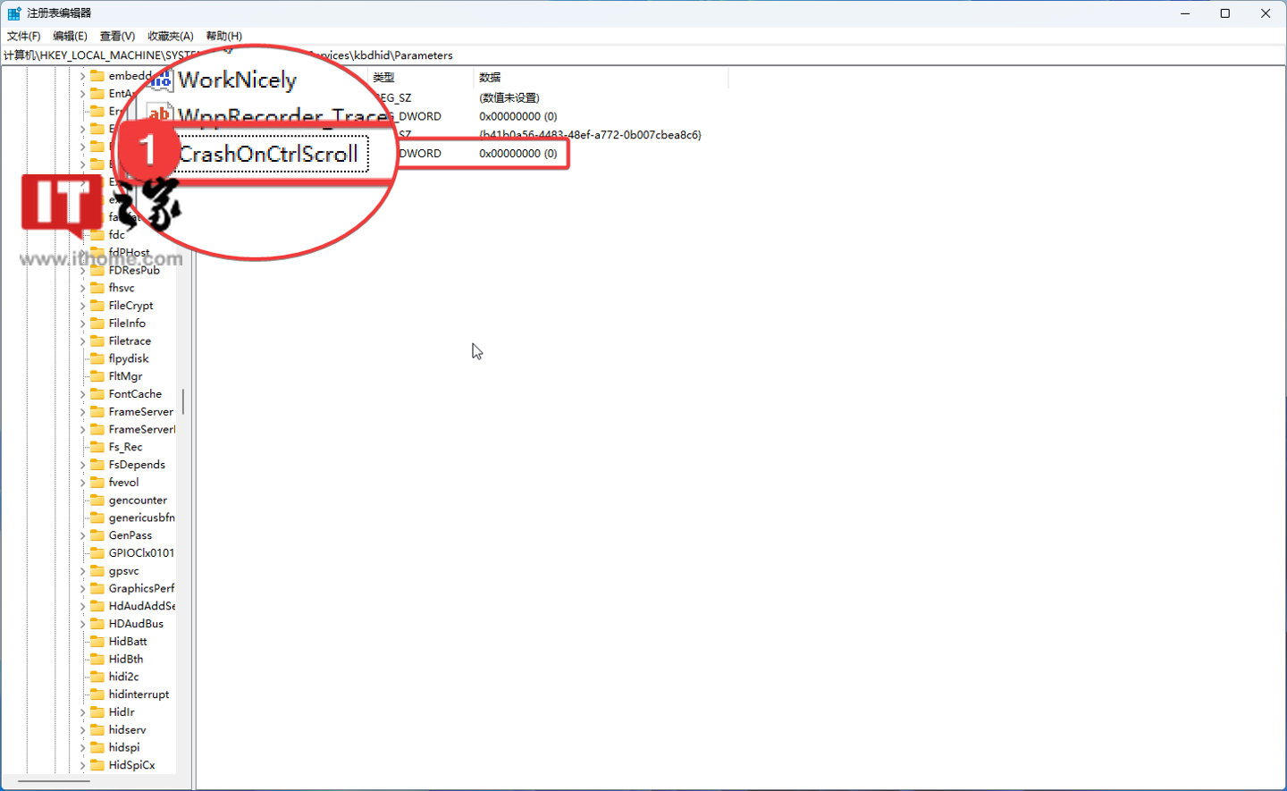Click the folder icon beside GraphicsPerf

pos(97,588)
